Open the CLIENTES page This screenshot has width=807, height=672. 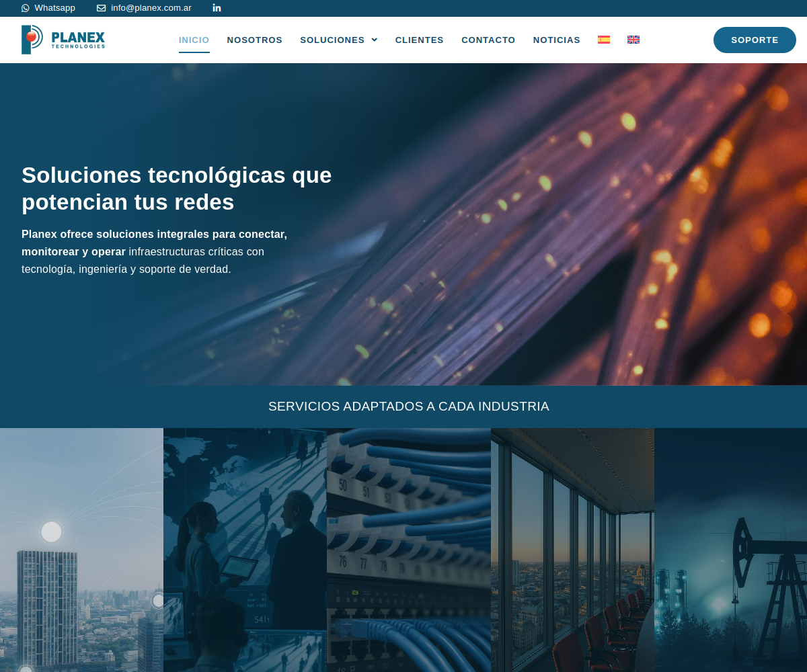(x=420, y=40)
